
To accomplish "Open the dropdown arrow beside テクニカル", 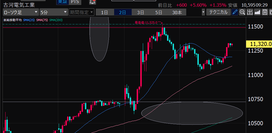I will pyautogui.click(x=203, y=12).
